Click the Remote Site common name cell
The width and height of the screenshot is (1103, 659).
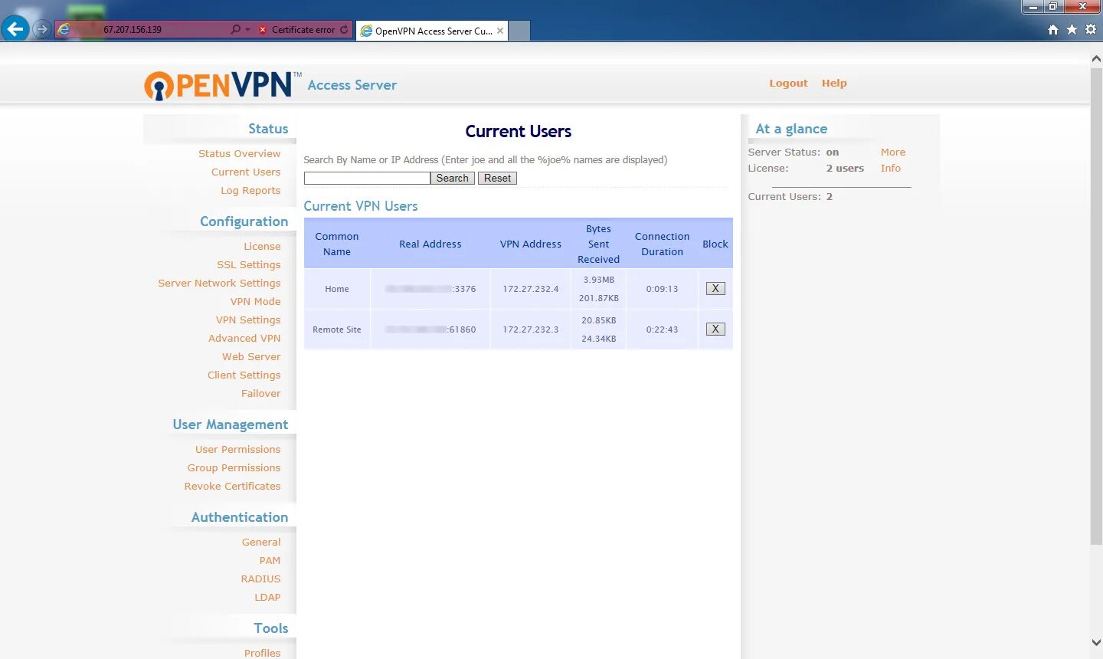click(x=337, y=329)
